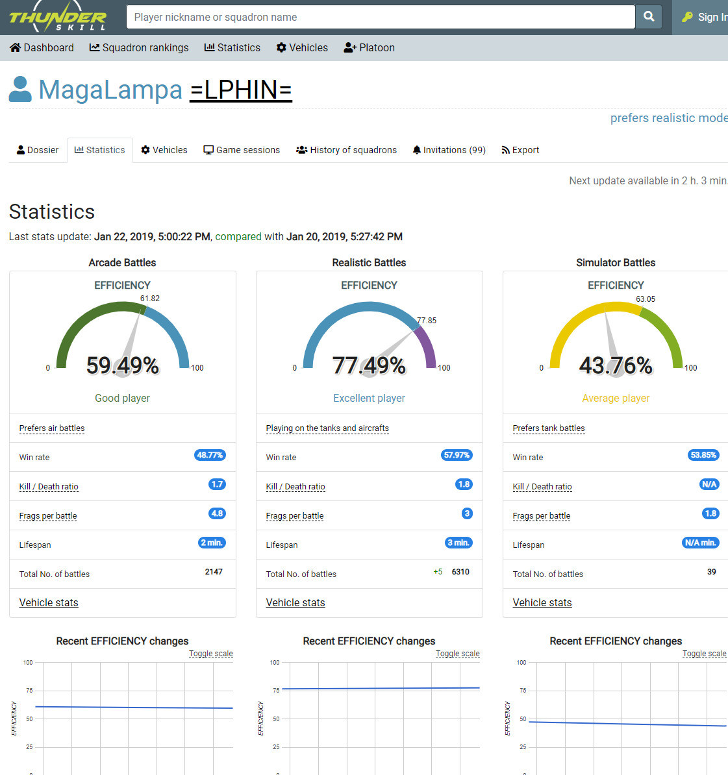Click the key icon beside Sign In
Image resolution: width=728 pixels, height=775 pixels.
[687, 18]
